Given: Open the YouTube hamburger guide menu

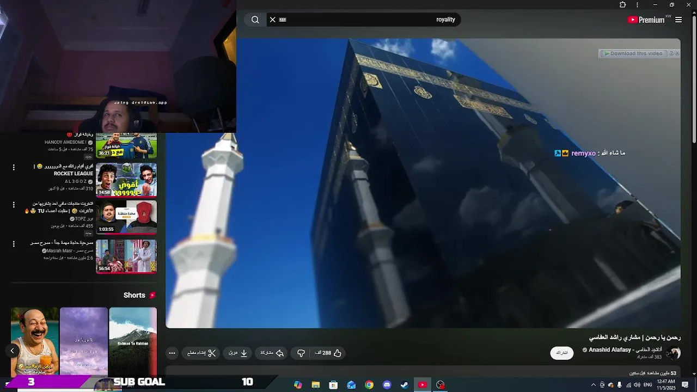Looking at the screenshot, I should (678, 20).
